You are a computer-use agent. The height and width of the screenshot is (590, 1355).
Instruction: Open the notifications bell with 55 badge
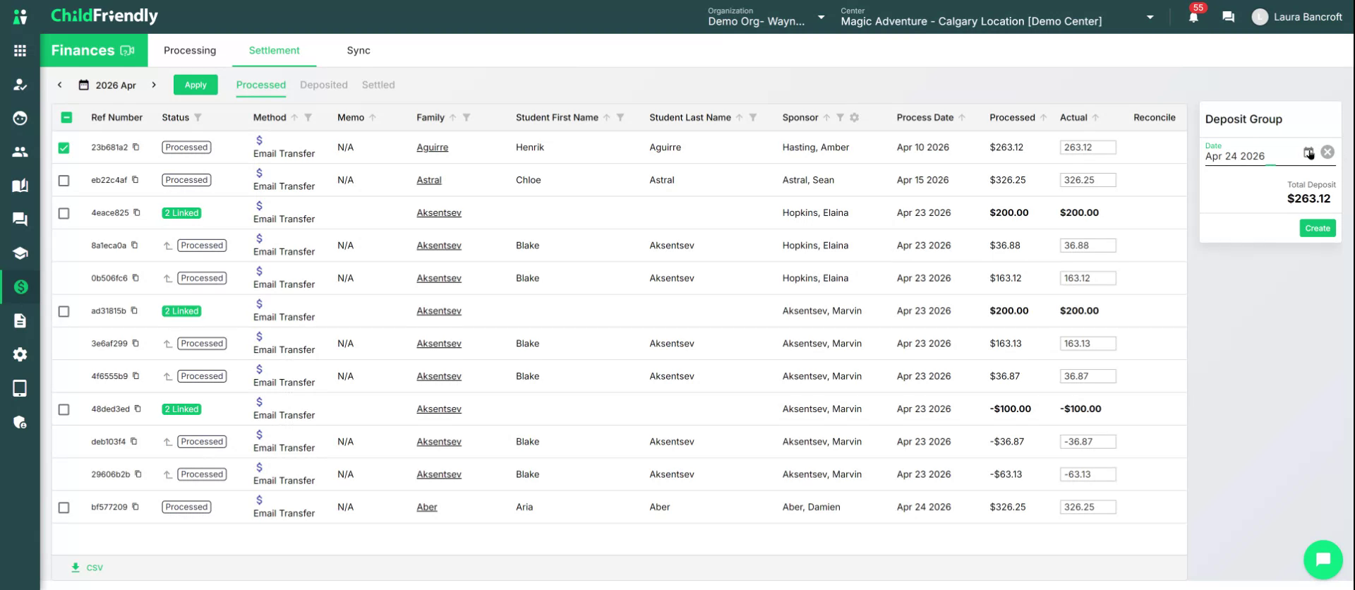[x=1194, y=16]
